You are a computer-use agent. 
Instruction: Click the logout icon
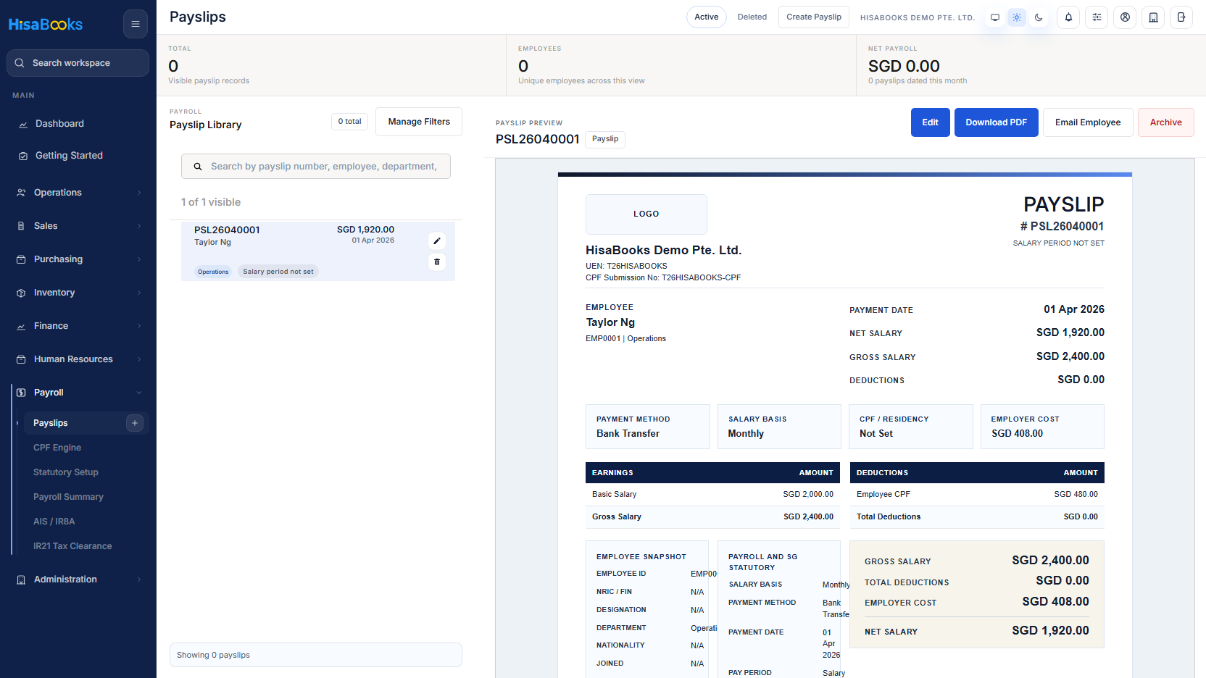tap(1181, 17)
